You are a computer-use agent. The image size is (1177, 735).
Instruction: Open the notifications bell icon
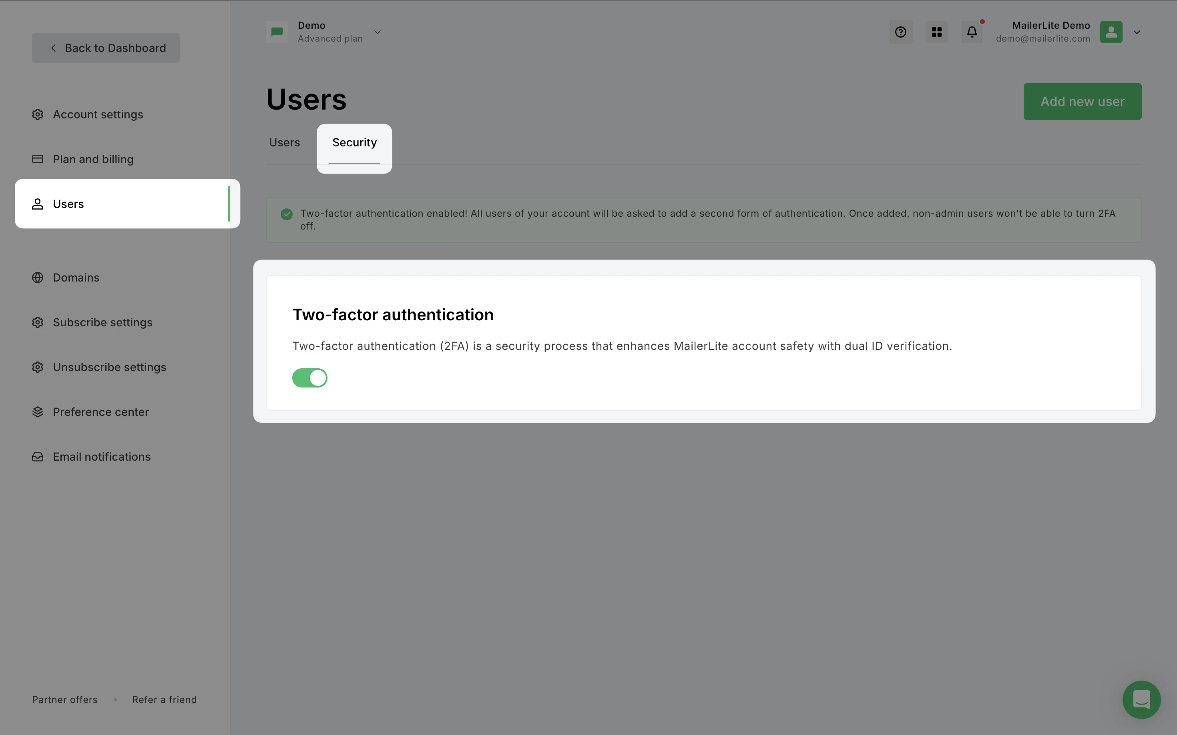[x=972, y=32]
